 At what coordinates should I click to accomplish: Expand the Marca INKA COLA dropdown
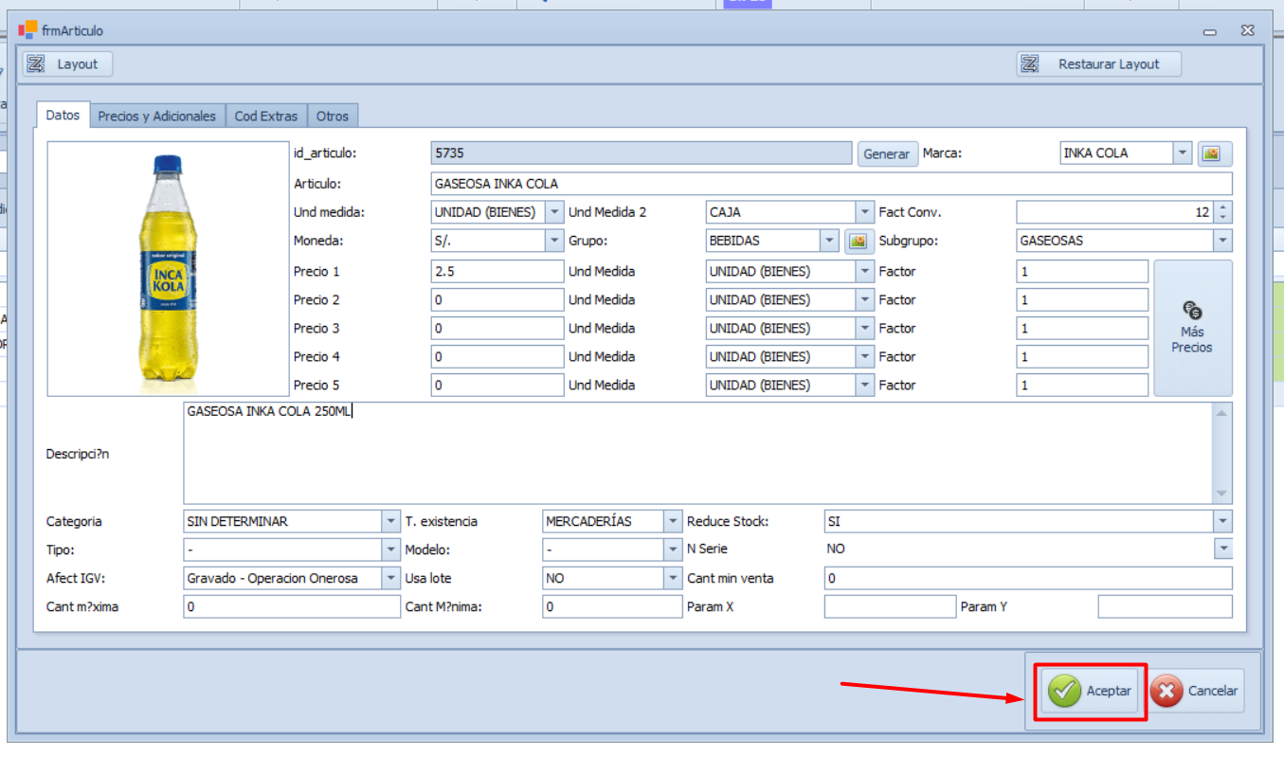(1182, 153)
